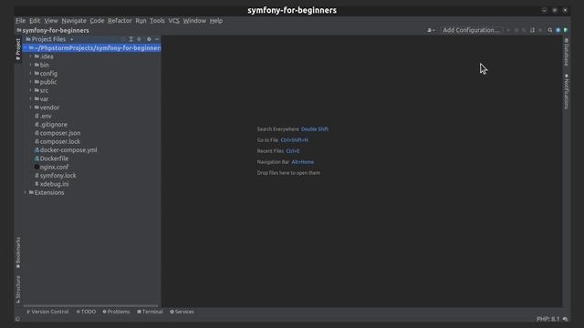This screenshot has width=584, height=328.
Task: Expand the Extensions node
Action: pyautogui.click(x=26, y=192)
